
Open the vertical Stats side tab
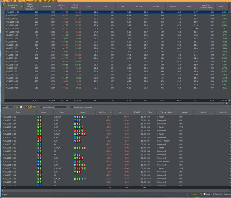[3, 5]
